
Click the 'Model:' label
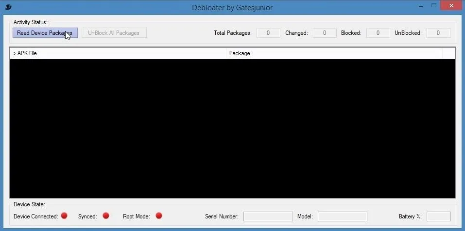[x=305, y=216]
